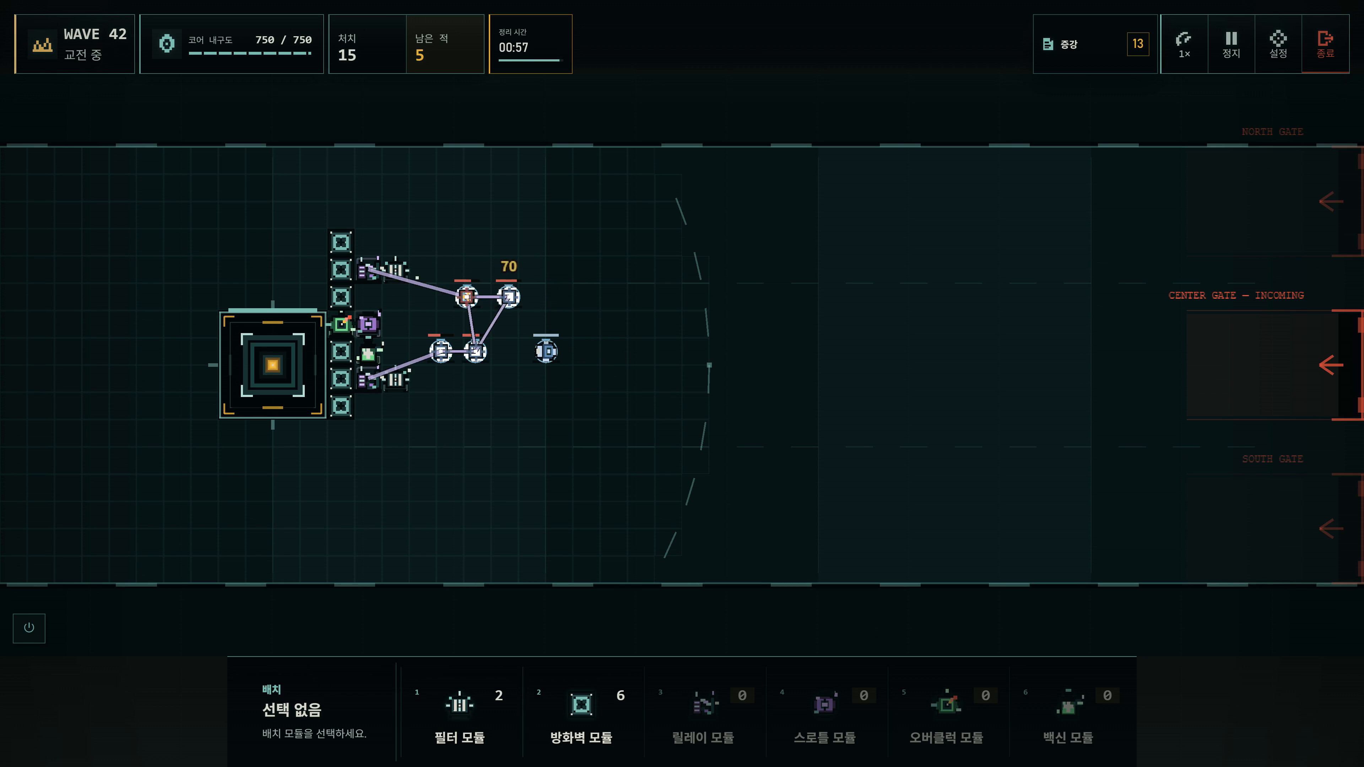
Task: Pause the game with 정지
Action: coord(1231,44)
